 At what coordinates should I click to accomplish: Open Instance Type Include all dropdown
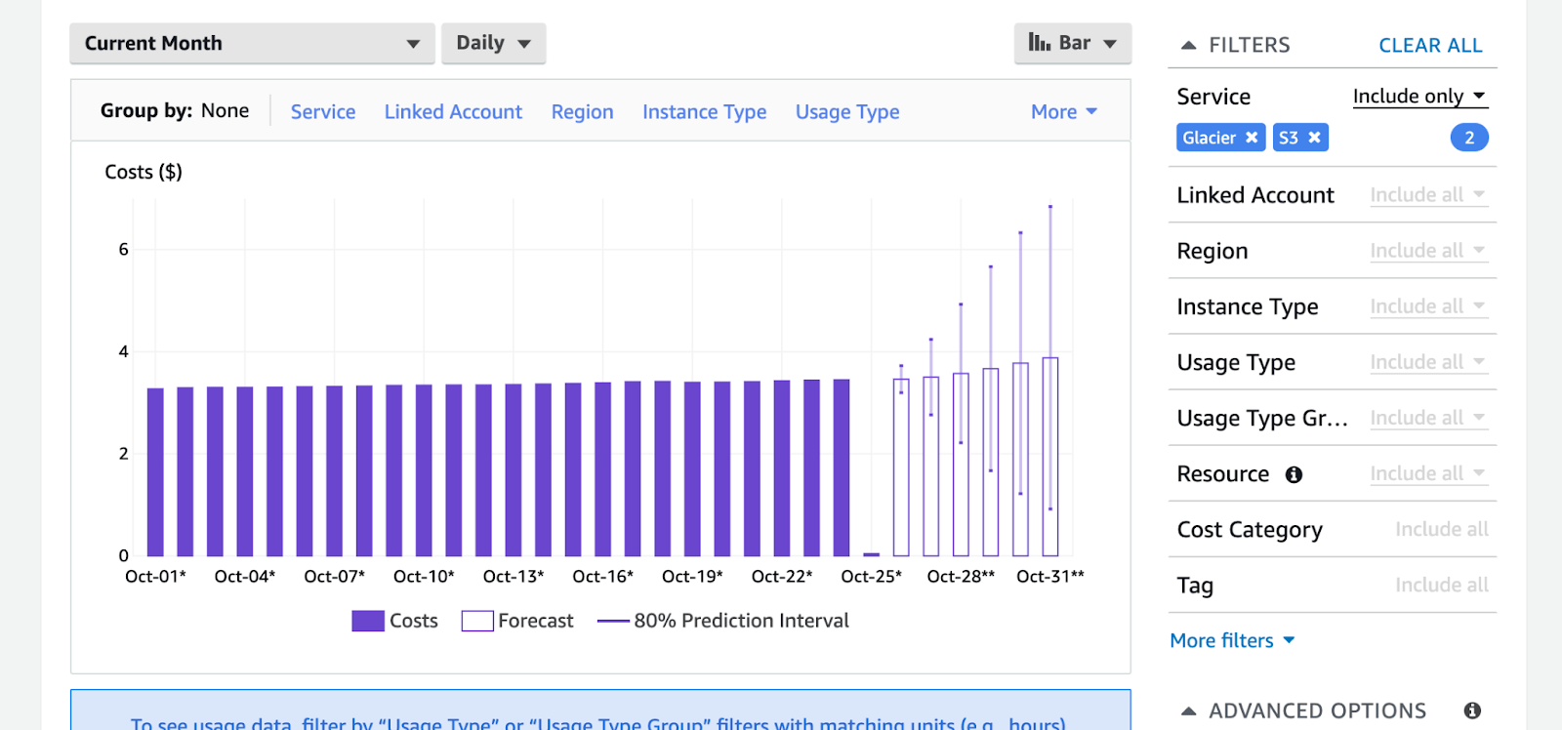(x=1427, y=306)
